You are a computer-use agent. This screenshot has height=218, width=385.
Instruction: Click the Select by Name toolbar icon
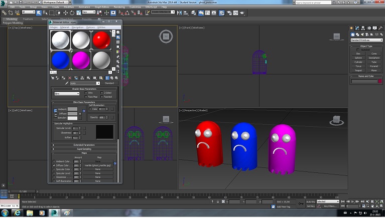pyautogui.click(x=45, y=13)
